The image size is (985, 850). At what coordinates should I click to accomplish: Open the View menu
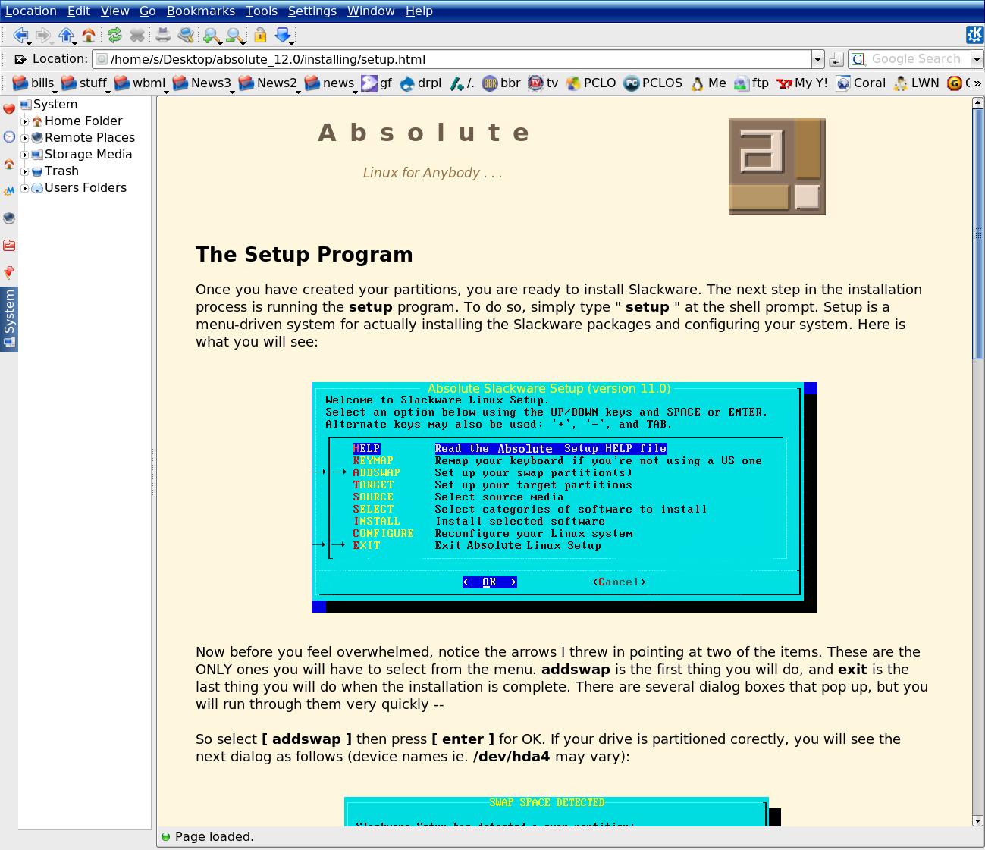coord(115,11)
